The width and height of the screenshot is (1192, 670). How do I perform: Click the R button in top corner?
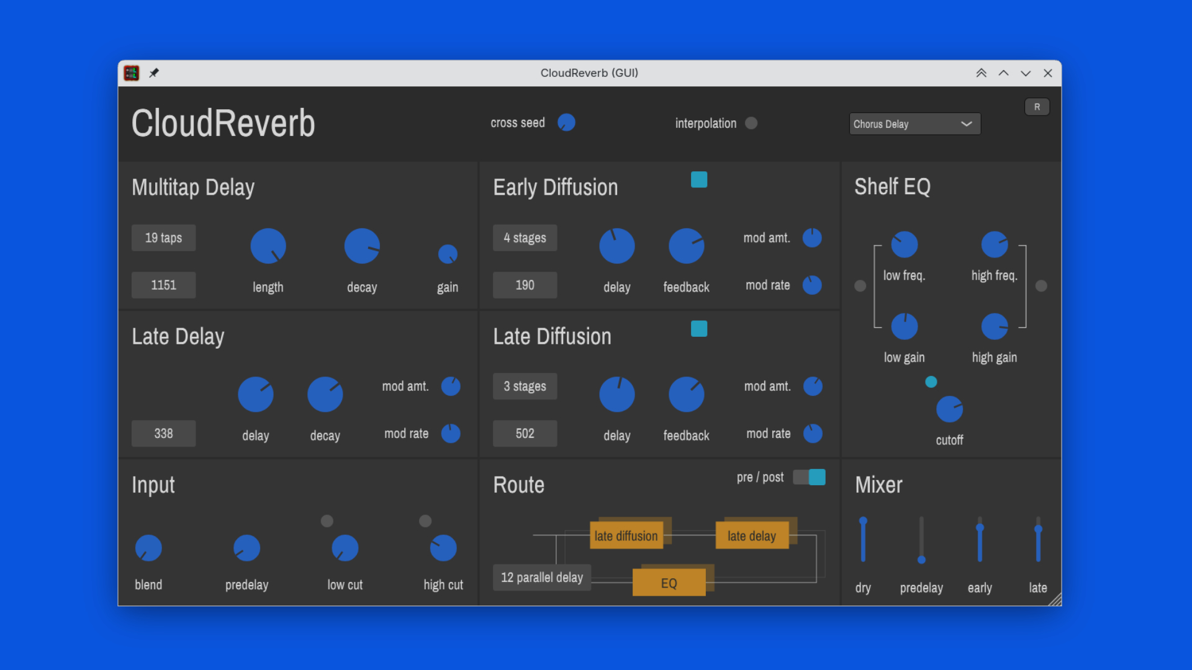1037,107
